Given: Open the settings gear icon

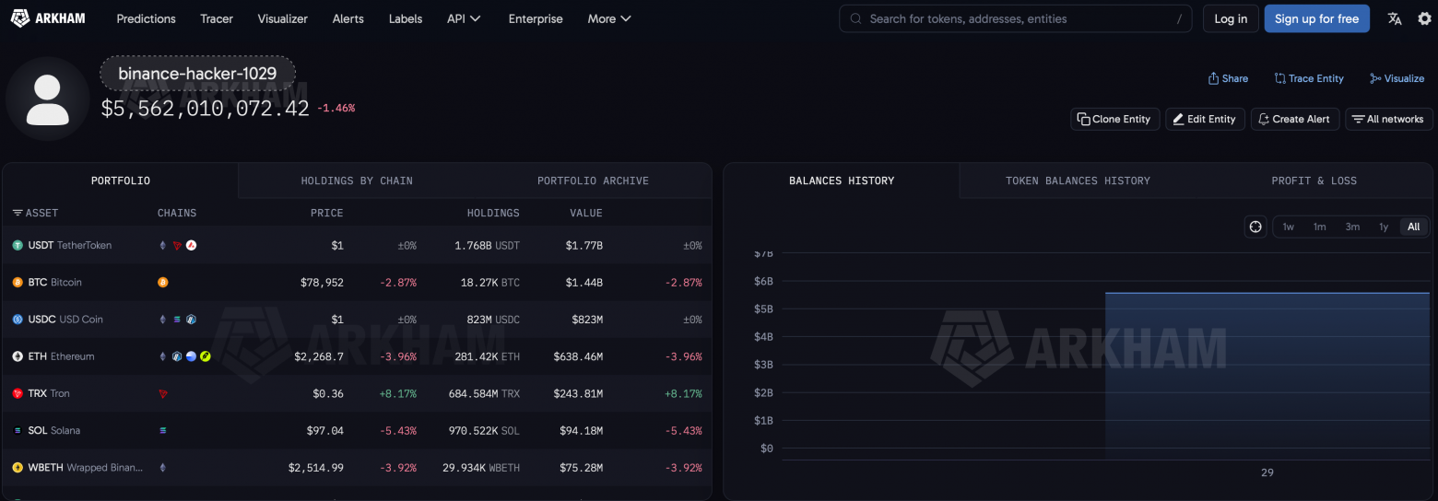Looking at the screenshot, I should (x=1424, y=18).
